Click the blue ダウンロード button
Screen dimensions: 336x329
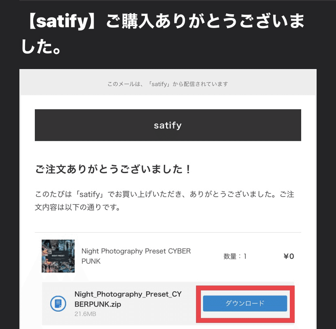pos(245,303)
